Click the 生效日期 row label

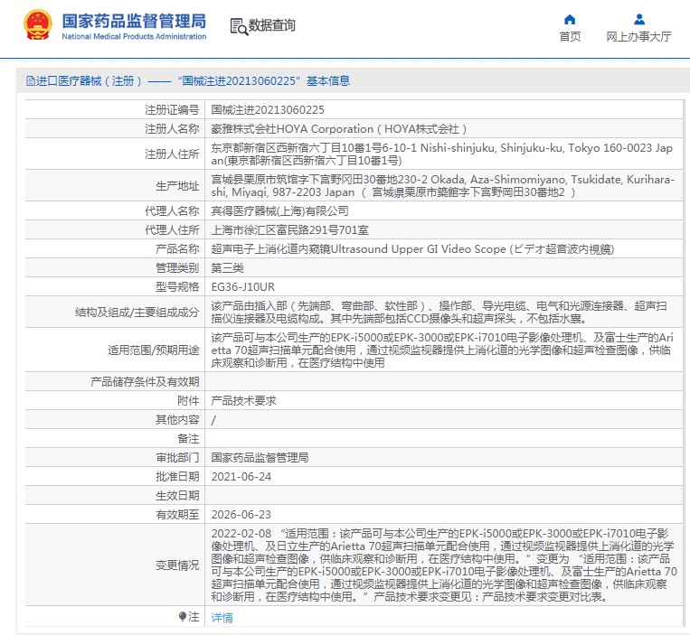click(177, 496)
